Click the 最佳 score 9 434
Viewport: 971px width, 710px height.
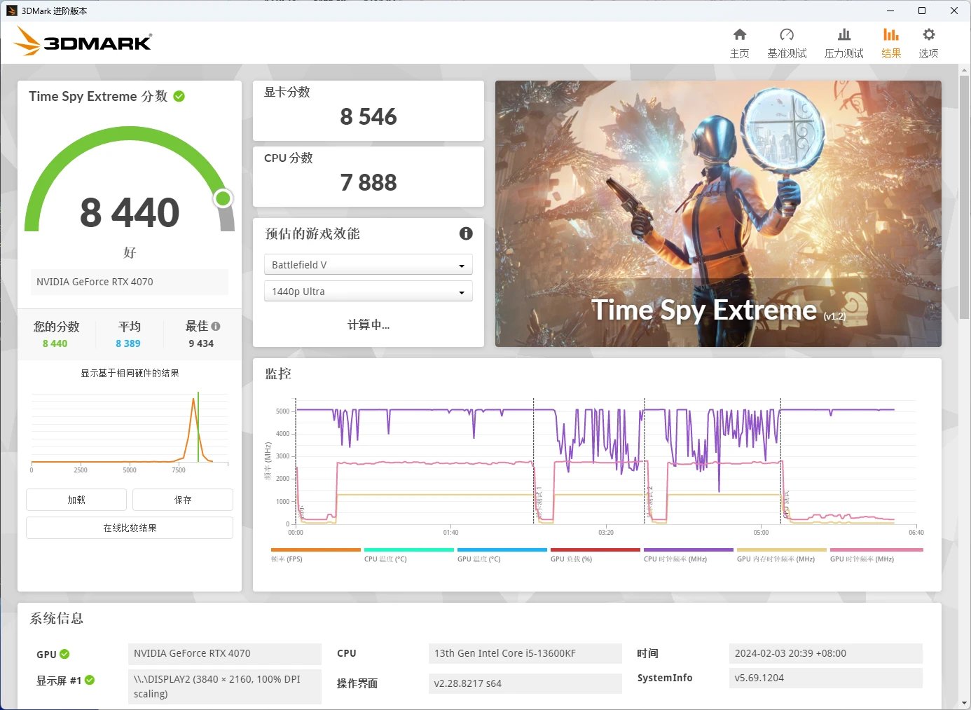201,343
